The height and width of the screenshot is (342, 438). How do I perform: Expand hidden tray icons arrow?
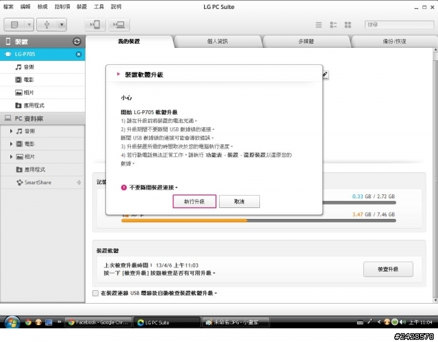point(379,322)
